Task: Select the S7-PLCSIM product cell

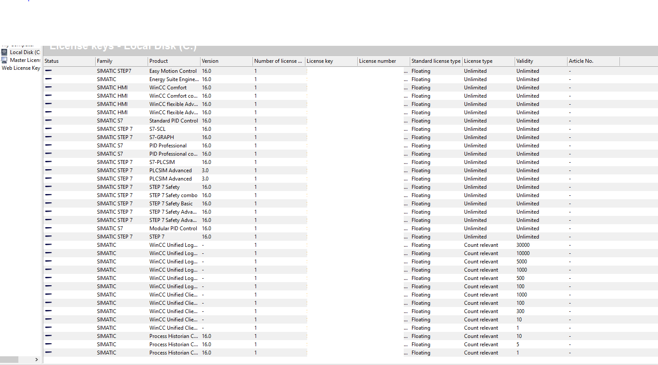Action: 162,162
